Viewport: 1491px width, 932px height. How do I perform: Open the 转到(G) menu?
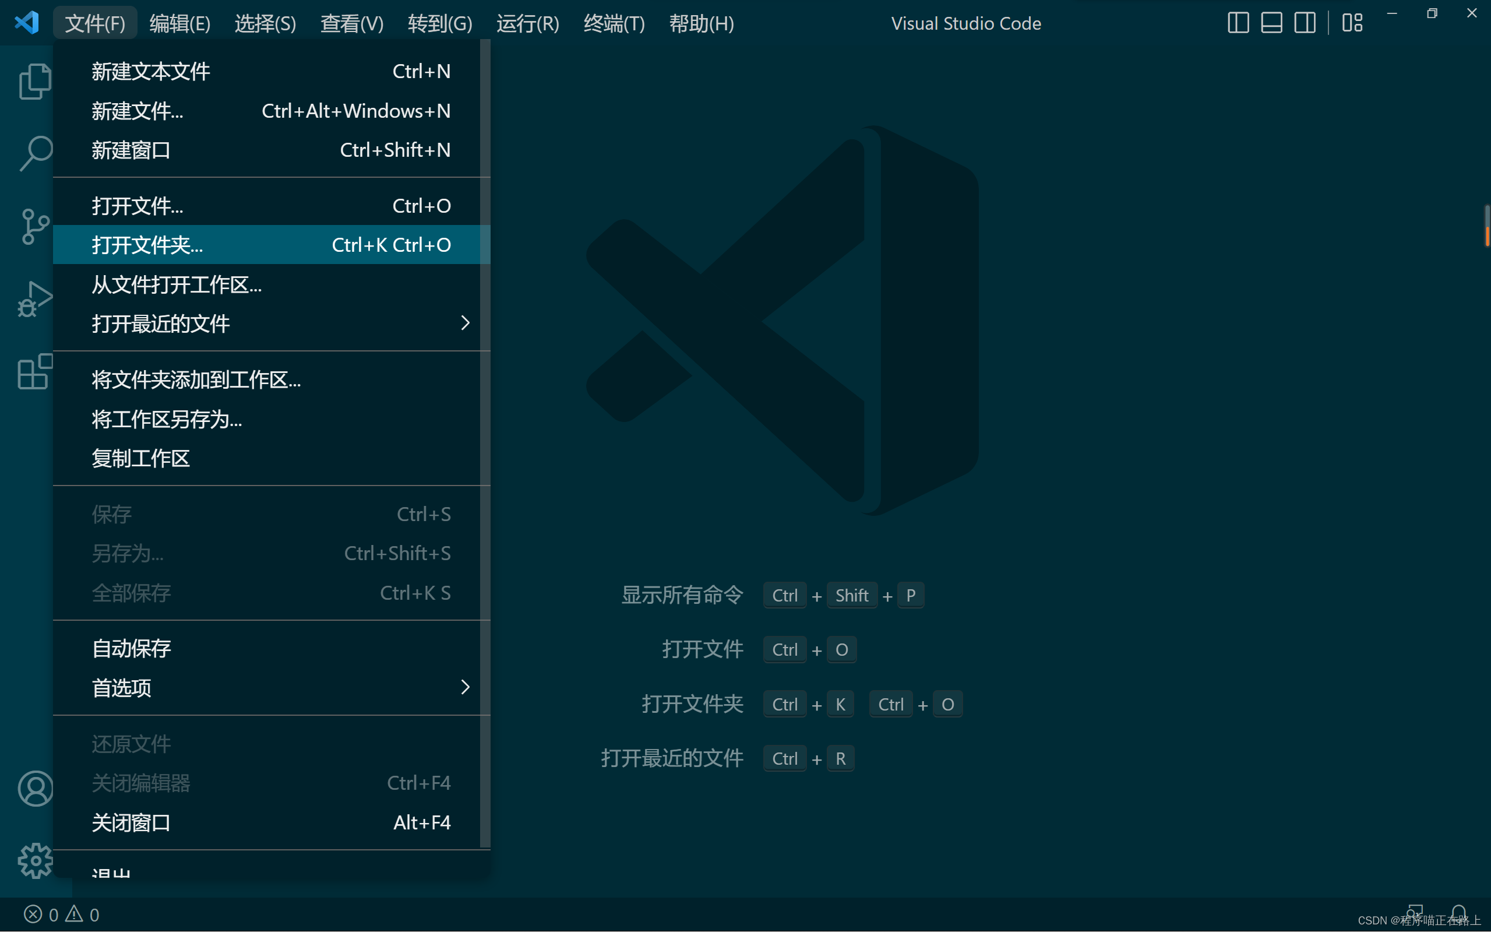[440, 23]
